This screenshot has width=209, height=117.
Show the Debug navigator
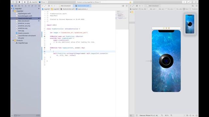(x=32, y=6)
